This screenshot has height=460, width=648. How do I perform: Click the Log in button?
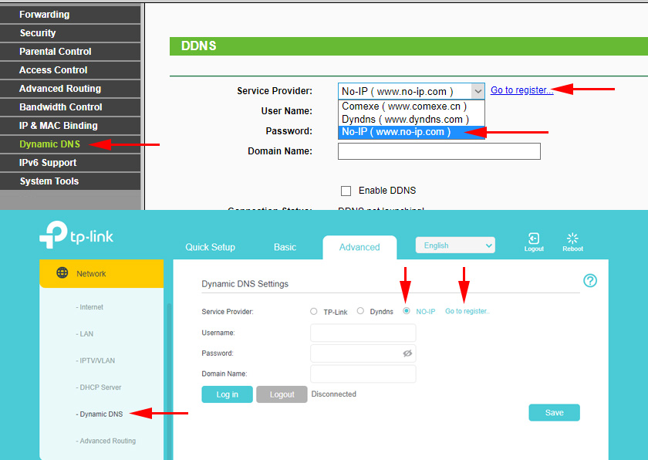point(227,394)
